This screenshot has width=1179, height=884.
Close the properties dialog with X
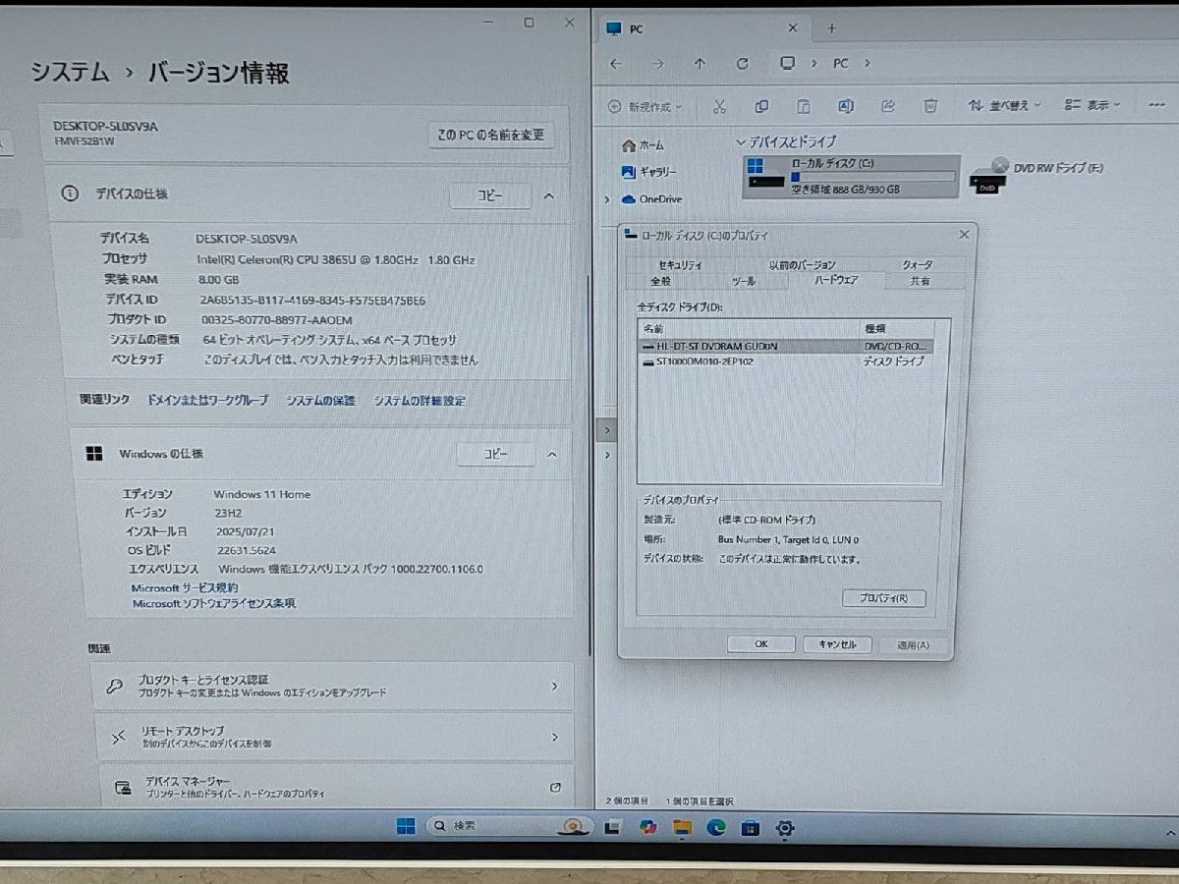click(x=963, y=235)
